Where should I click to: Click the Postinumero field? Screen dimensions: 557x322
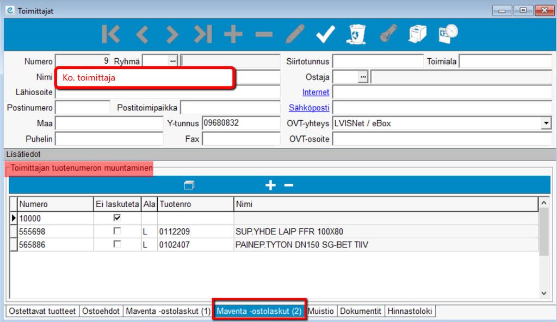(83, 108)
